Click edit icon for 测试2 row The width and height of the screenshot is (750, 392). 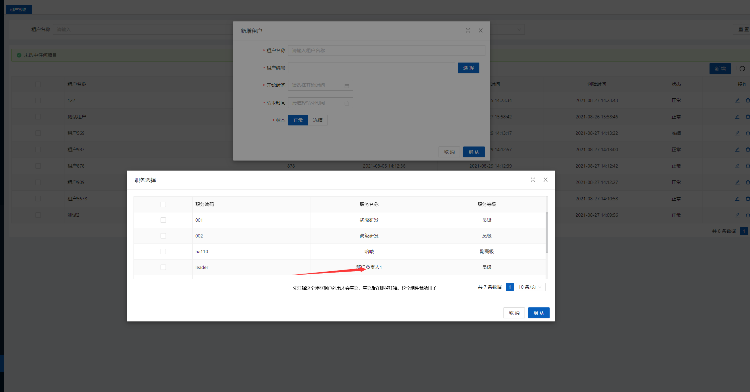click(737, 215)
